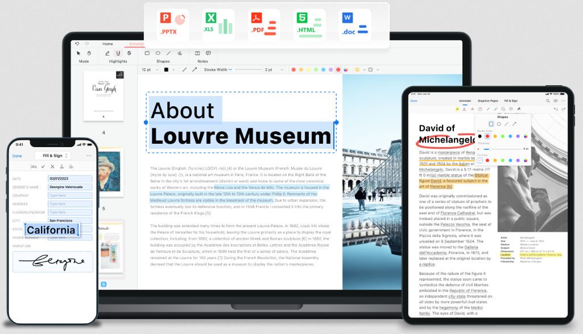Select the checkmark stamp tool on phone
The height and width of the screenshot is (334, 583).
43,167
